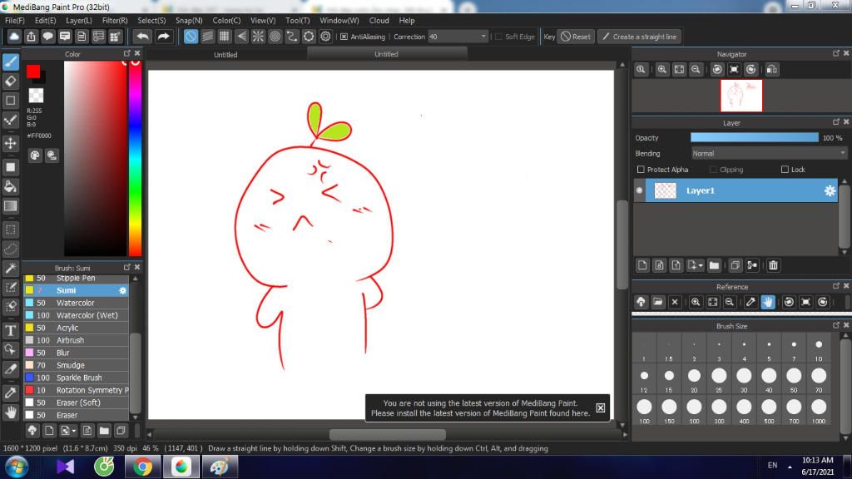Screen dimensions: 852x479
Task: Click the canvas horizontal scrollbar
Action: [x=388, y=434]
